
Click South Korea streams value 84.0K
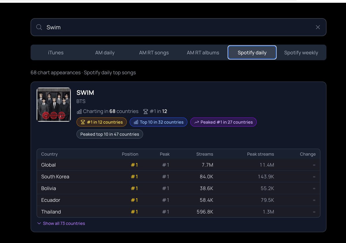coord(206,177)
